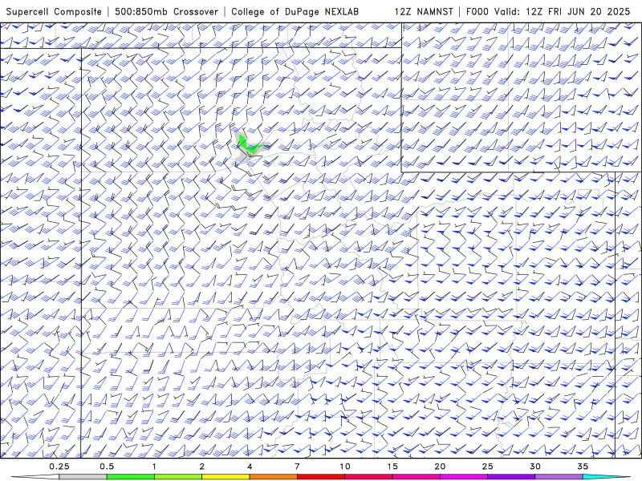Click the 20 label on the legend
This screenshot has width=642, height=481.
[440, 467]
